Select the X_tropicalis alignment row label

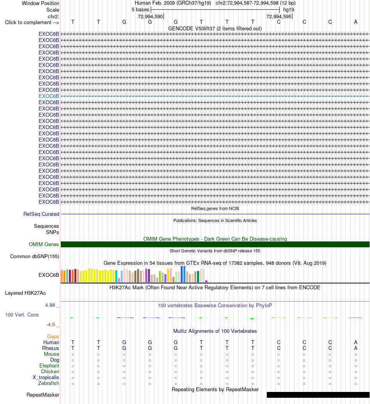pyautogui.click(x=46, y=378)
